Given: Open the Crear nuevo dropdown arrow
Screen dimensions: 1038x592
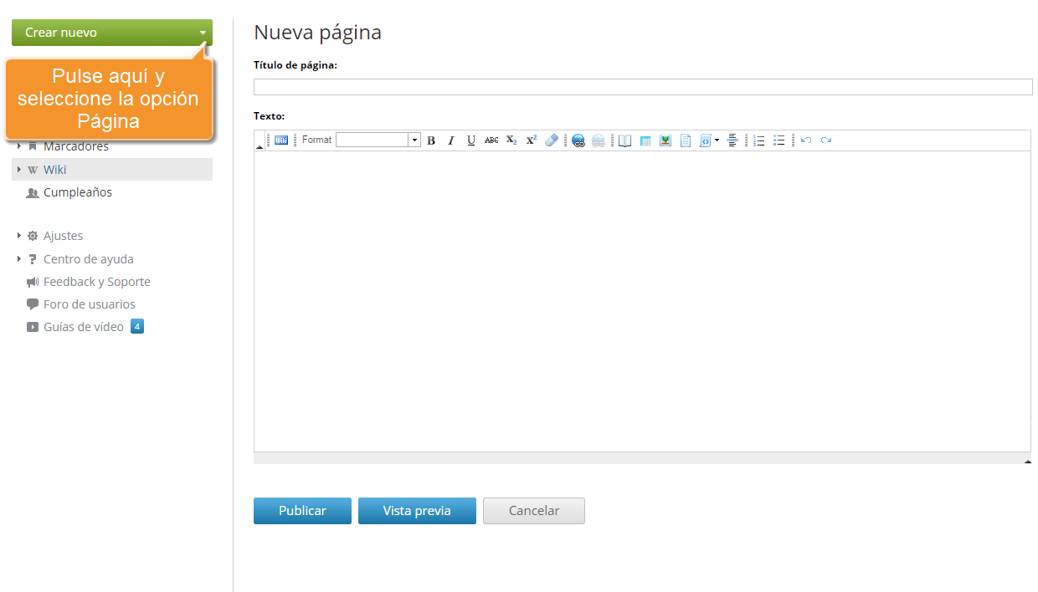Looking at the screenshot, I should 203,33.
